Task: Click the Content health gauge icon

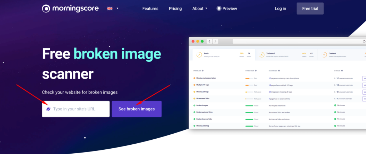Action: 325,55
